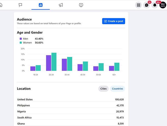Select the Insights bar chart icon
This screenshot has width=167, height=126.
41,5
